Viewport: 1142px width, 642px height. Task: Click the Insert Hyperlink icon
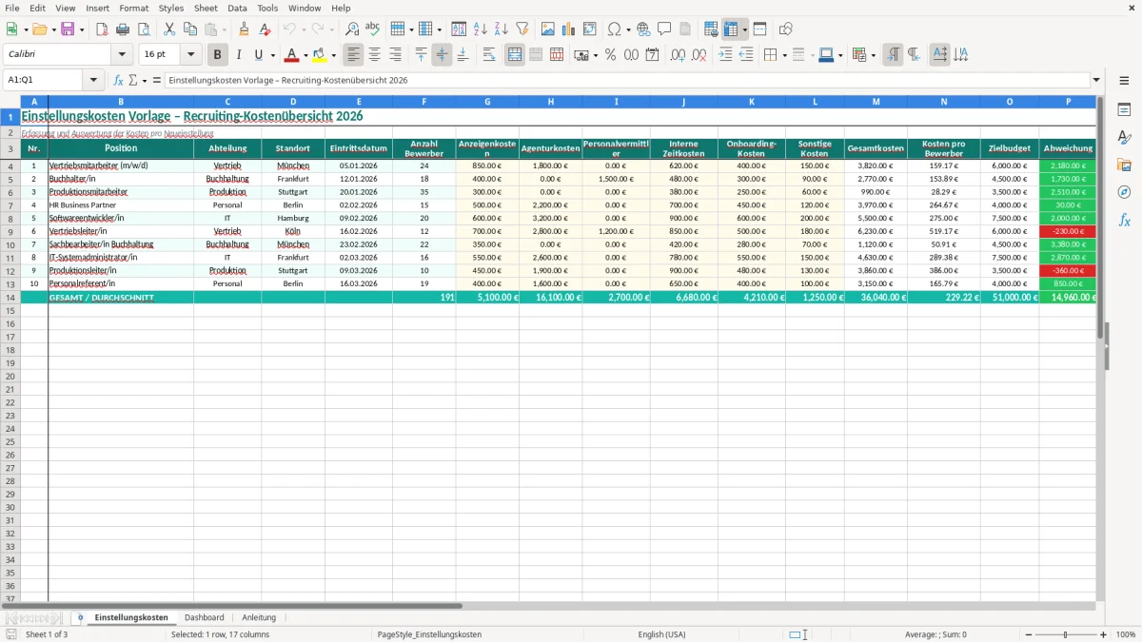644,29
